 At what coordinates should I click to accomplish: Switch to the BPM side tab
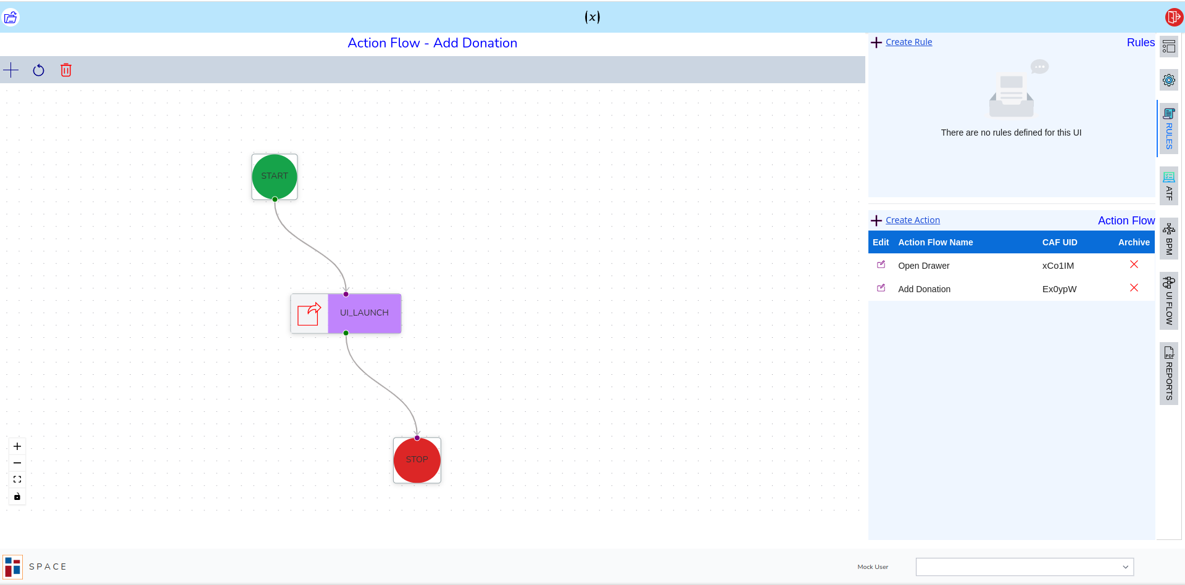(x=1168, y=239)
